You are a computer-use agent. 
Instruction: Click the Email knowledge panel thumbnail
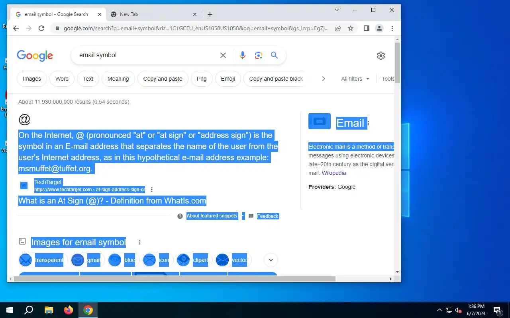pos(320,121)
